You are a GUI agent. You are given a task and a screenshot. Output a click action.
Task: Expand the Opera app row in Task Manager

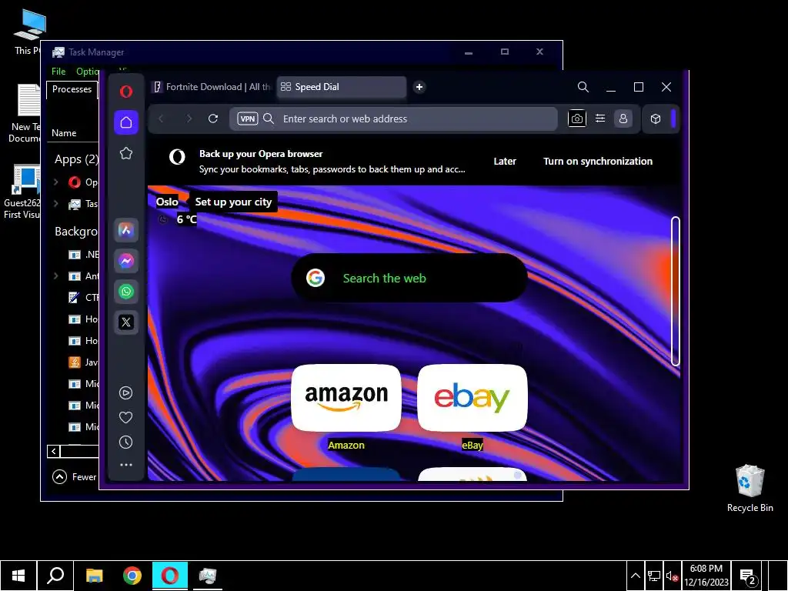tap(55, 182)
